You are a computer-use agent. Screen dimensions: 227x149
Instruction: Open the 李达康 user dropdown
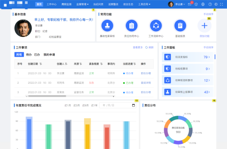point(180,5)
